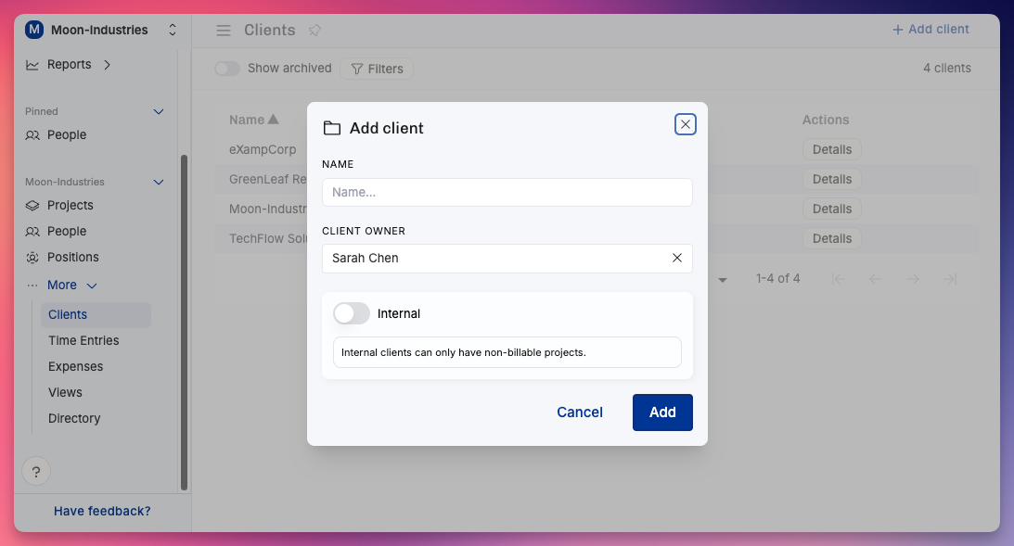Open Projects in the sidebar

[70, 206]
